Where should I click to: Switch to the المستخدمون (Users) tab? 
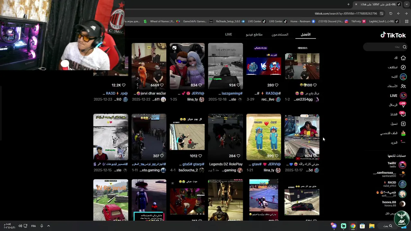click(x=280, y=34)
